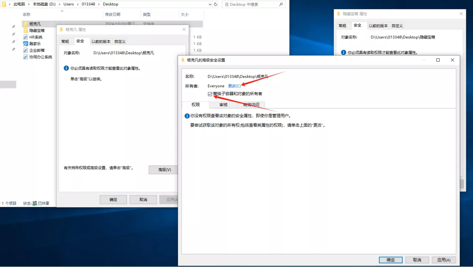Open 以前的版本 tab in 隐藏宝箱 属性
This screenshot has height=267, width=473.
coord(378,26)
